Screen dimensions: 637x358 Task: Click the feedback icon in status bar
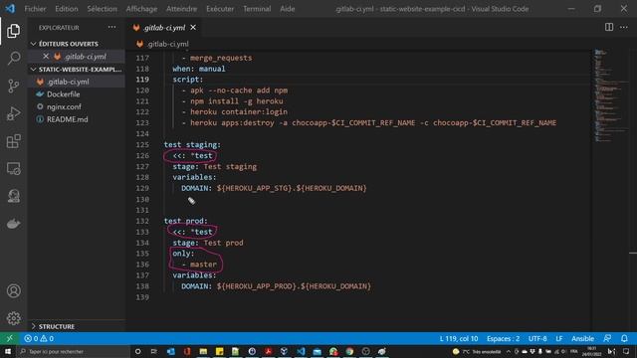tap(607, 338)
